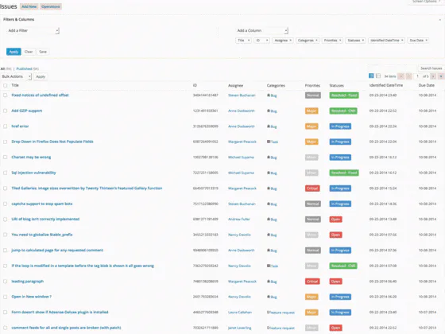Open the Bulk Actions dropdown
Viewport: 445px width, 334px height.
16,76
